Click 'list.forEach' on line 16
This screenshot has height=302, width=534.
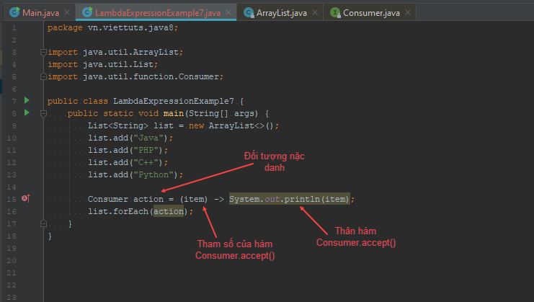(118, 211)
